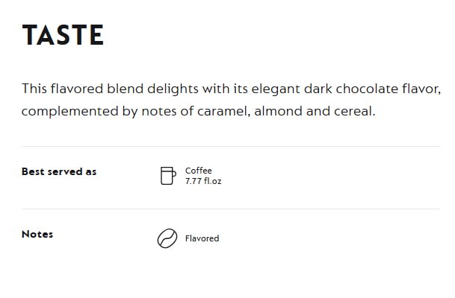Click the coffee mug icon
Screen dimensions: 455x298
167,176
